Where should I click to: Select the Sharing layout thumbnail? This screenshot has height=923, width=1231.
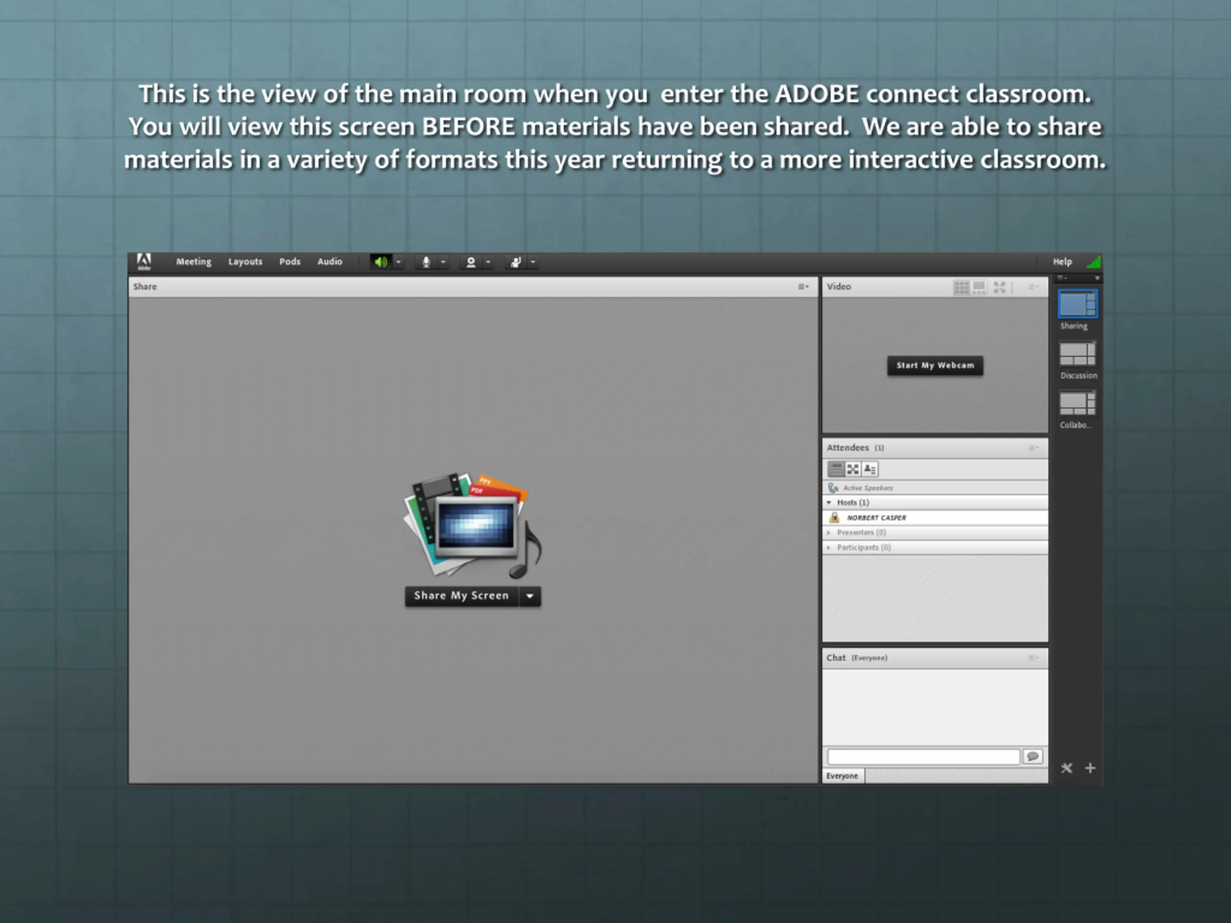pos(1078,304)
